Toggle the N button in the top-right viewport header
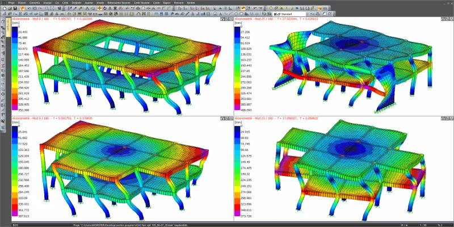 [447, 19]
